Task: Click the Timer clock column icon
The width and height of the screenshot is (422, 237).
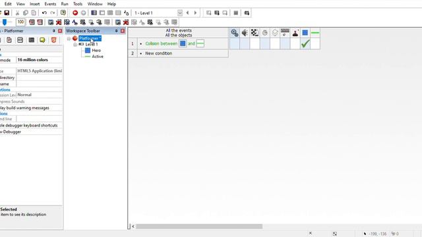Action: (265, 33)
